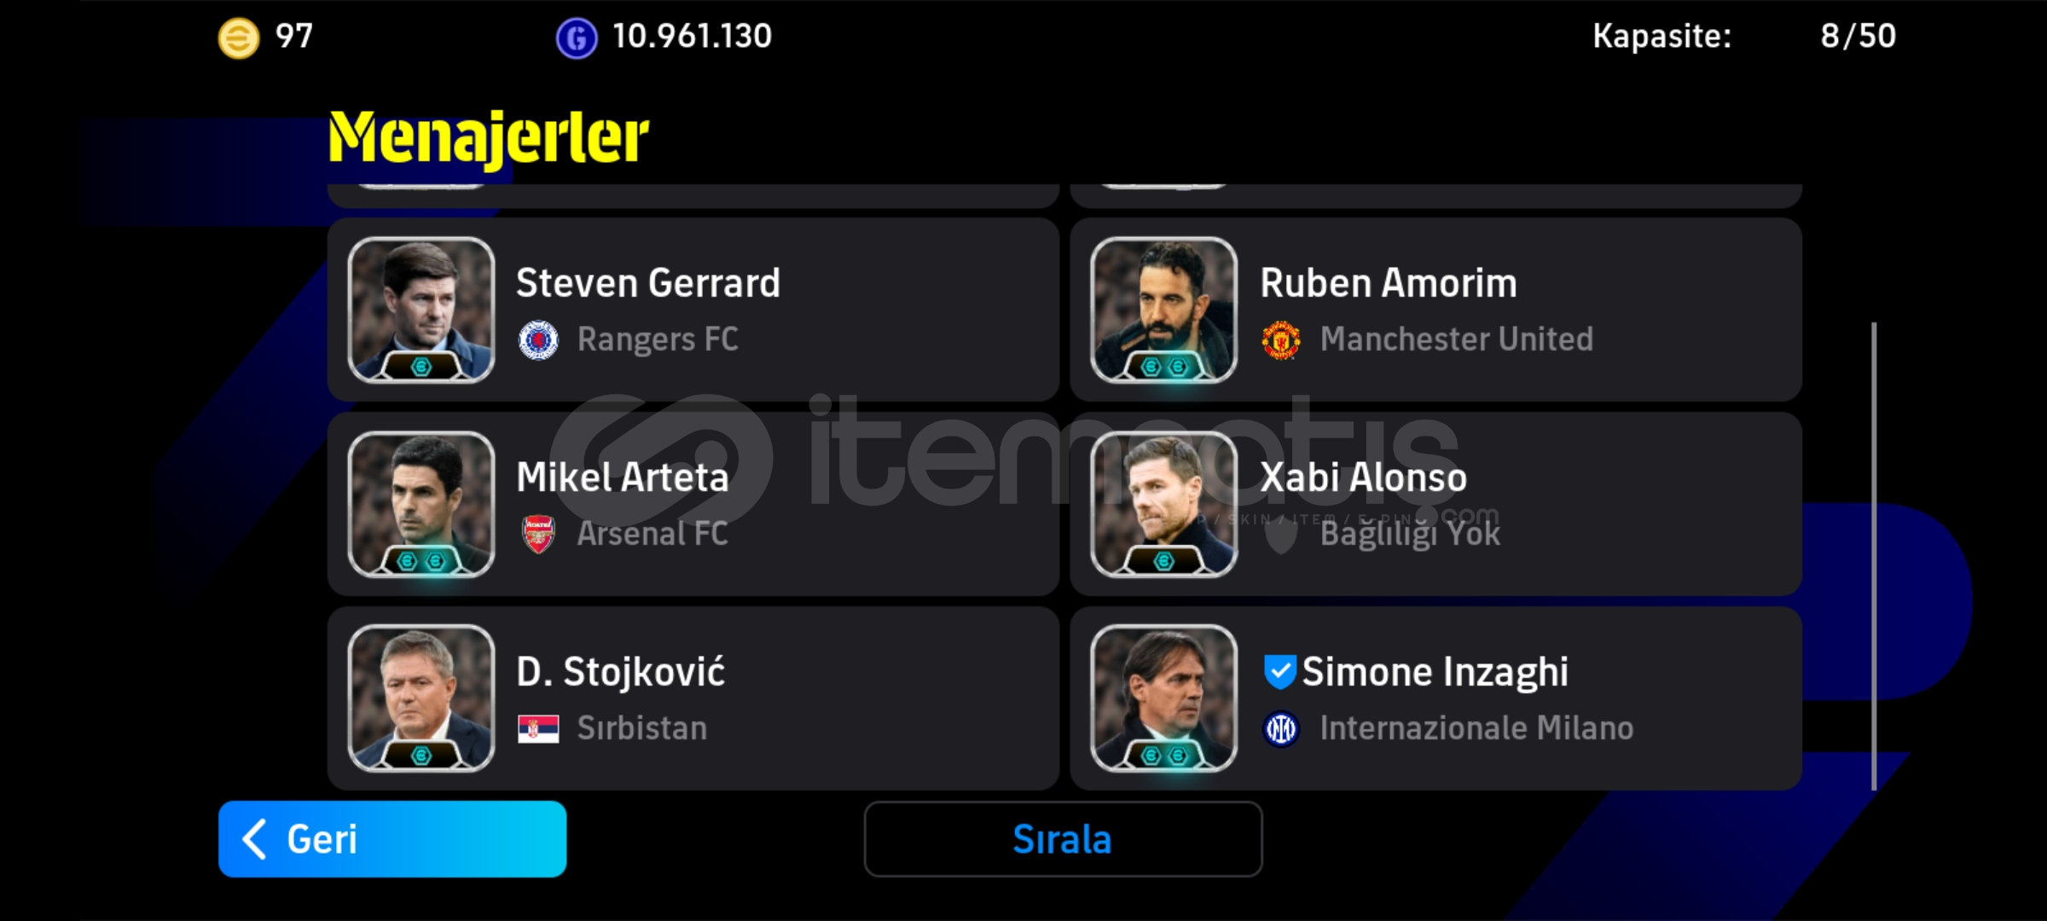Select the Simone Inzaghi manager name
The width and height of the screenshot is (2047, 921).
(x=1435, y=672)
